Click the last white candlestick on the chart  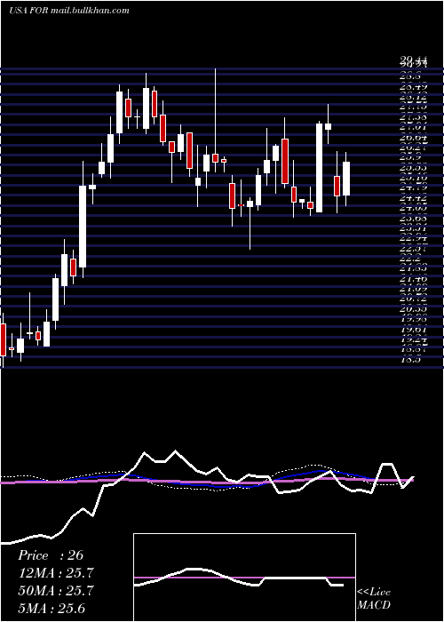346,179
